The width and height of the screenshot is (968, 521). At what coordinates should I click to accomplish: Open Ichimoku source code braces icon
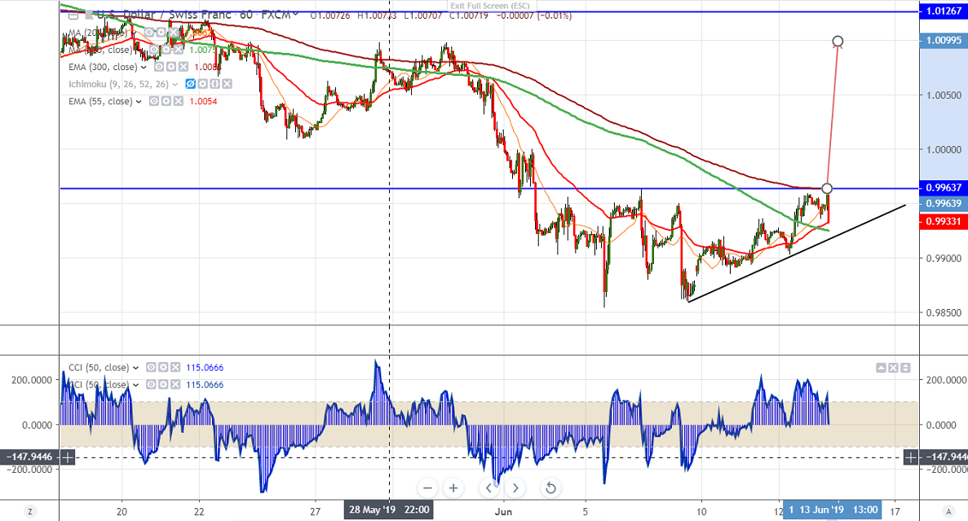tap(214, 84)
